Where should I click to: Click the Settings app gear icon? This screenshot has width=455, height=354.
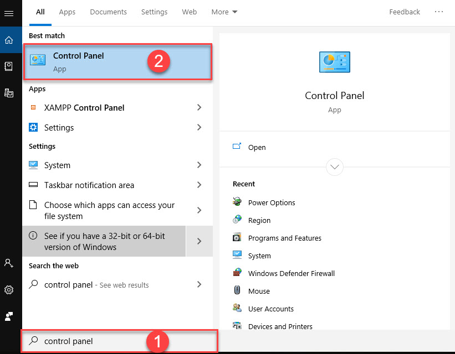[33, 127]
